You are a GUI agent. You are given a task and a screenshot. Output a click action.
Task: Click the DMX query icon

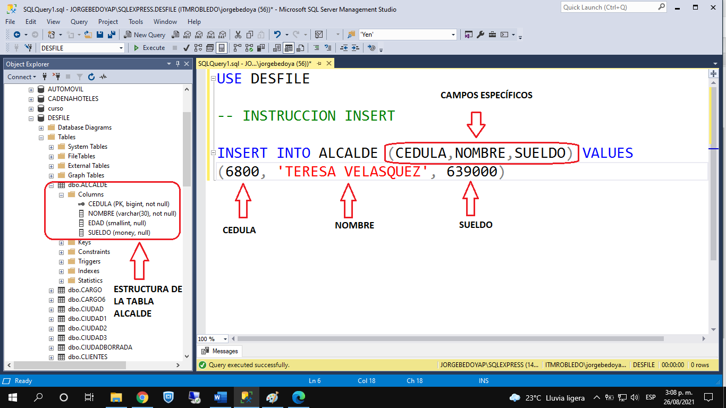[199, 35]
